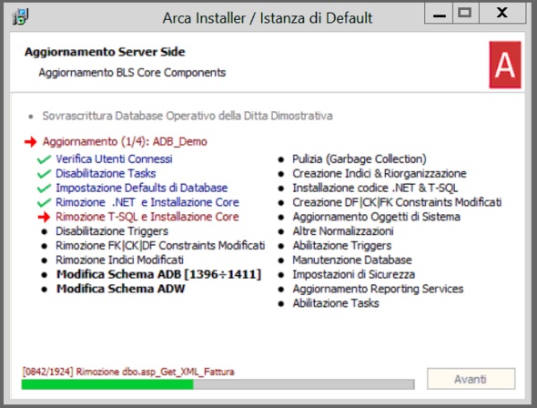Click 'Pulizia (Garbage Collection)' step text
The height and width of the screenshot is (408, 537).
(x=360, y=159)
